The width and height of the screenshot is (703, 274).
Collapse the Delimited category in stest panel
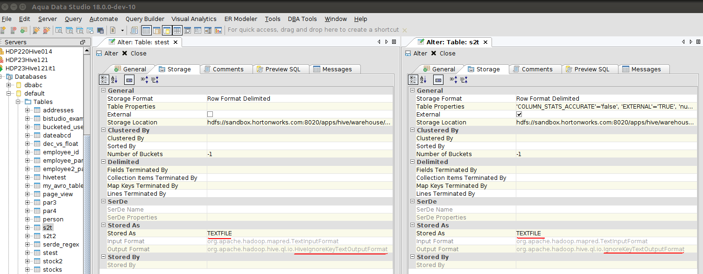click(x=103, y=162)
